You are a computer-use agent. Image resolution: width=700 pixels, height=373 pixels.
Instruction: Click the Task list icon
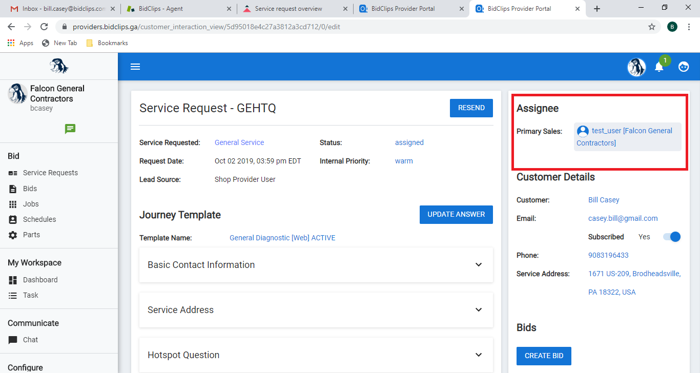click(x=13, y=295)
